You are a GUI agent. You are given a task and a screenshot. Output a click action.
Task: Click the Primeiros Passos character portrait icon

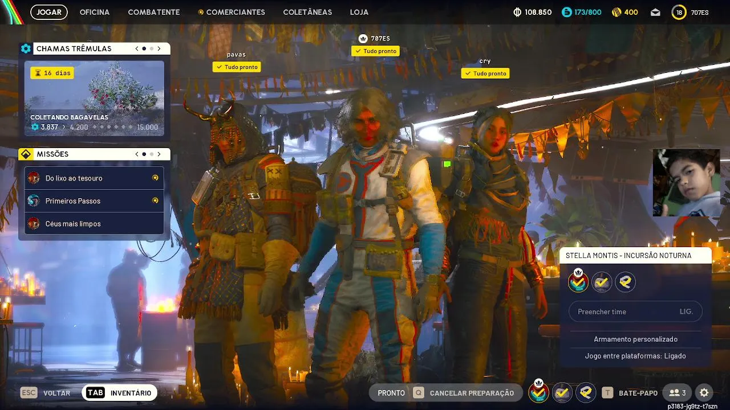tap(34, 200)
